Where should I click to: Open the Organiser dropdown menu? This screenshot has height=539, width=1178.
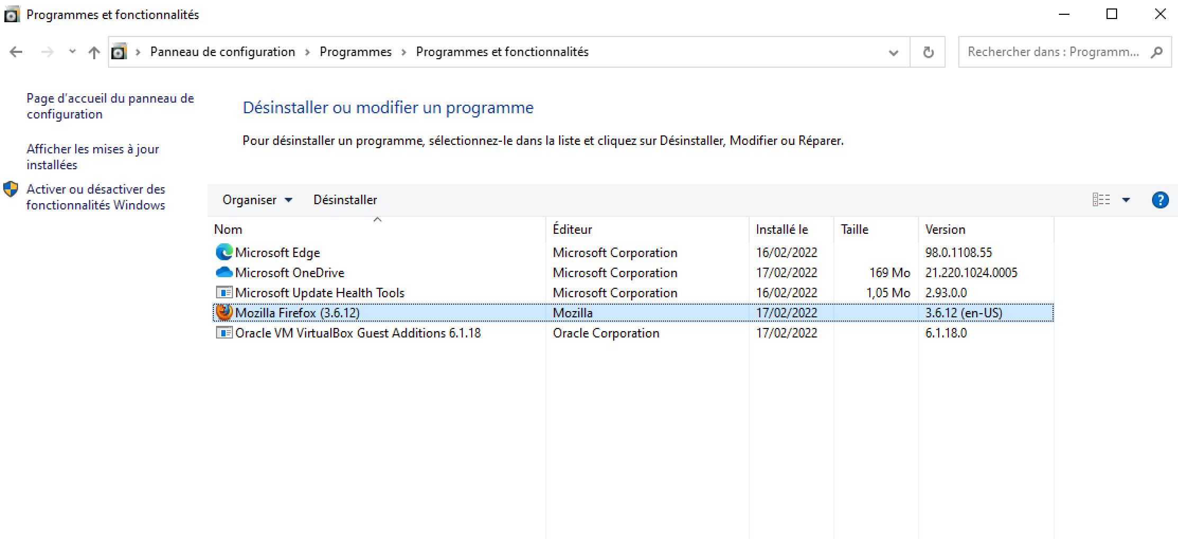tap(257, 200)
